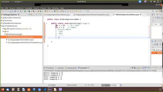The width and height of the screenshot is (163, 92).
Task: Expand JRE System Library node
Action: pyautogui.click(x=3, y=29)
